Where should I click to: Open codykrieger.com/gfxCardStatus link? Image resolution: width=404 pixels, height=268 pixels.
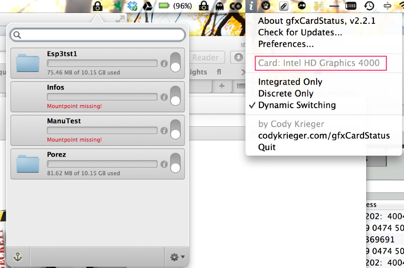(x=323, y=135)
